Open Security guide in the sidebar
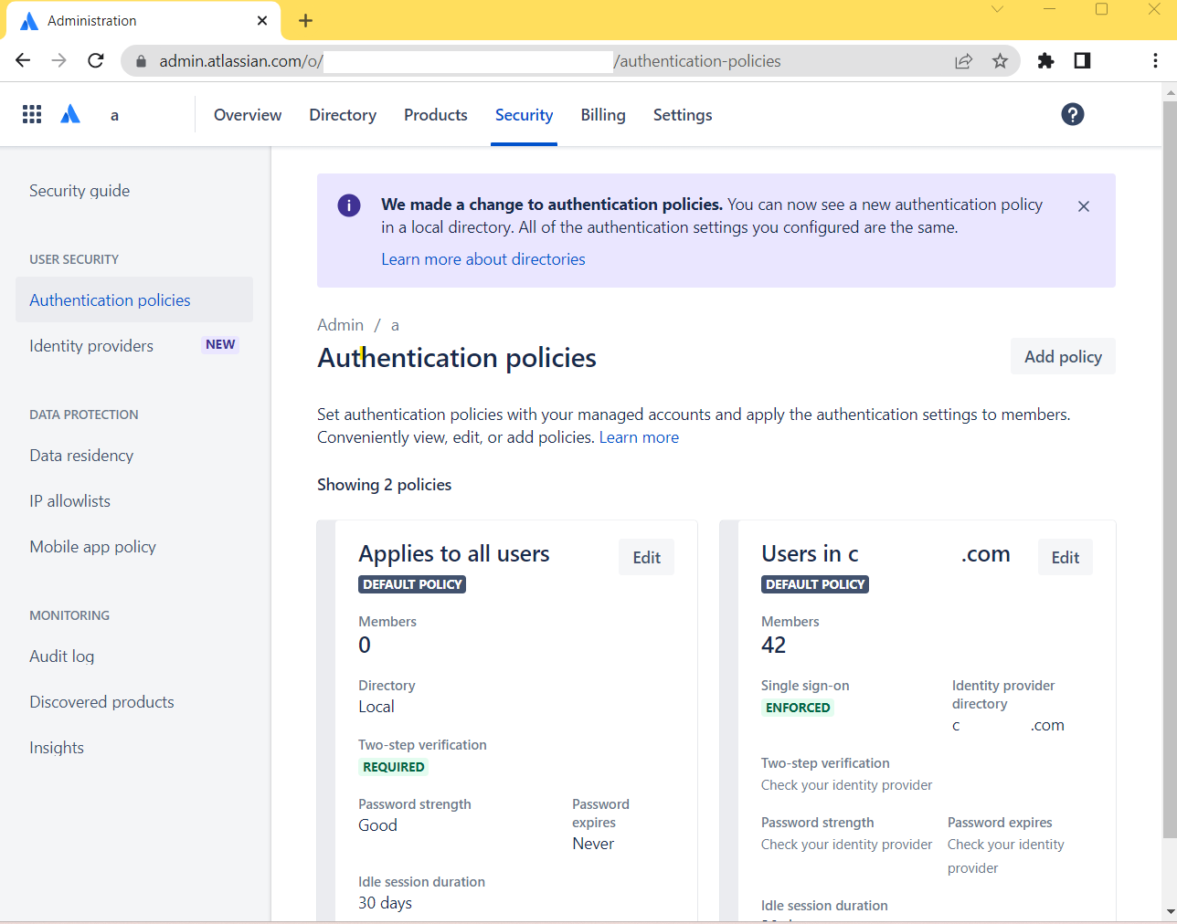This screenshot has width=1177, height=924. tap(80, 191)
